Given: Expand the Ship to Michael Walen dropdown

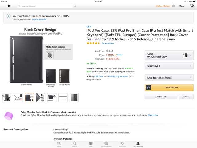Looking at the screenshot, I should 169,78.
